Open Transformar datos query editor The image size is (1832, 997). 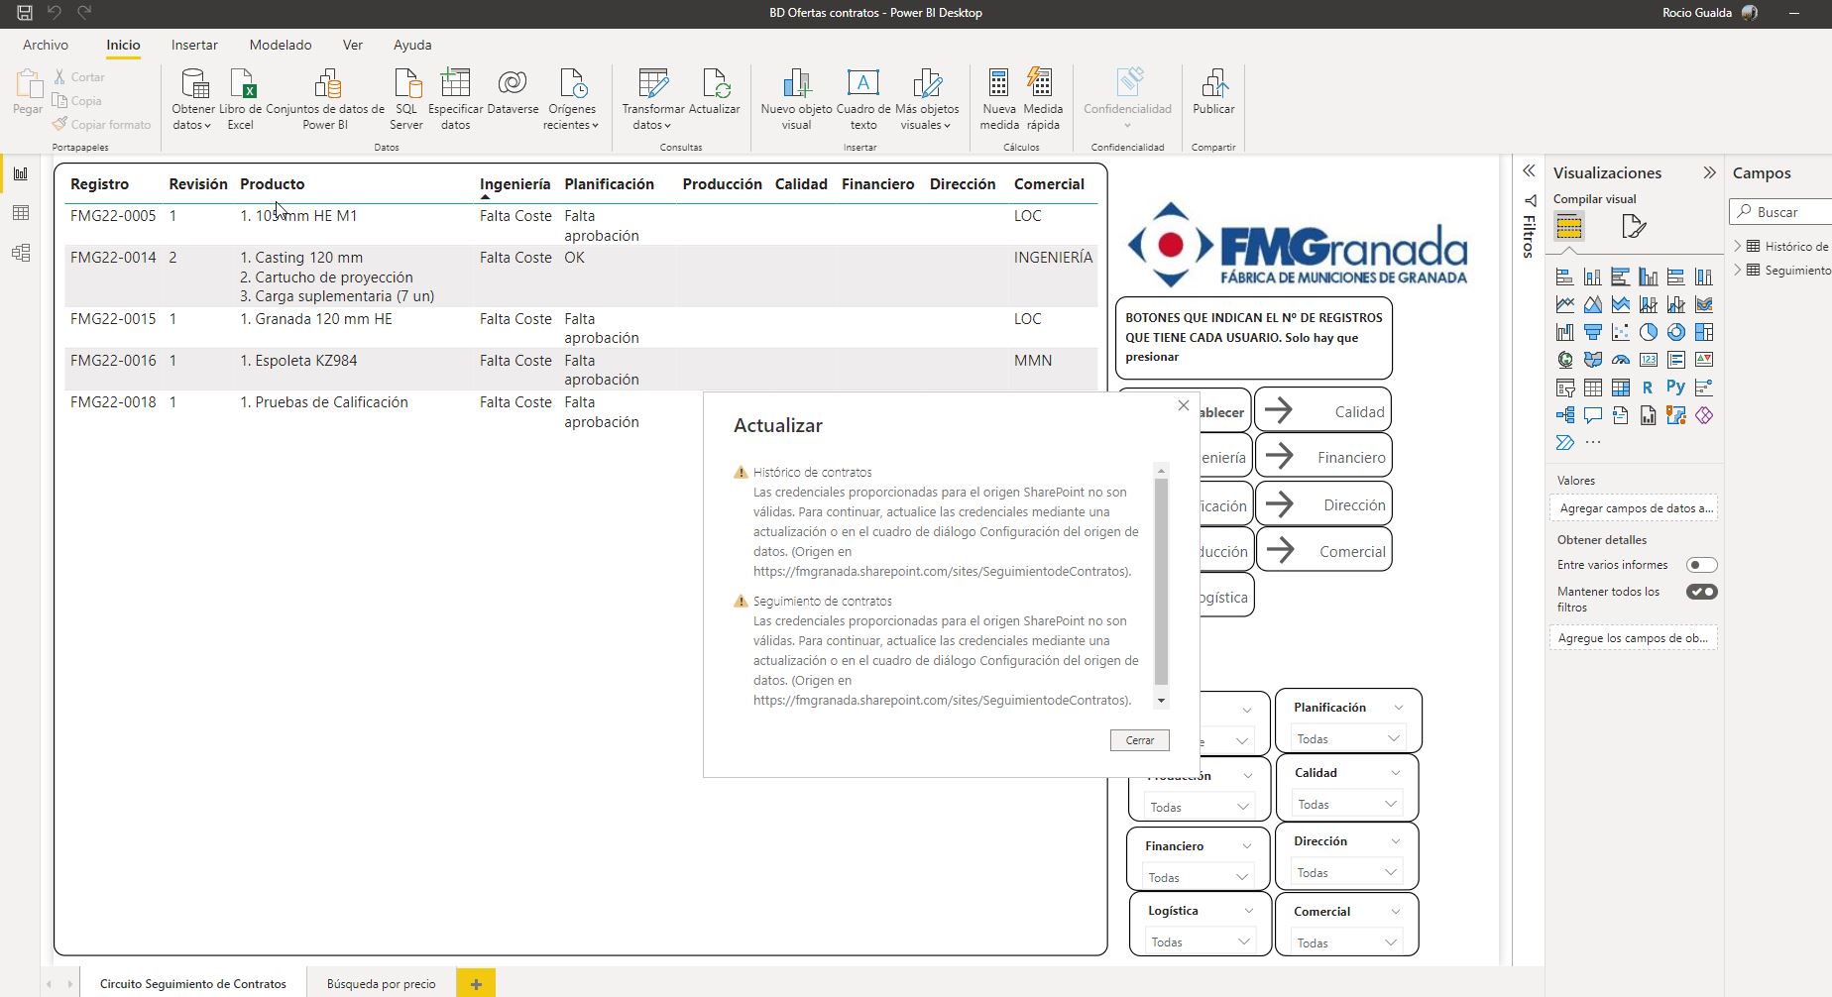click(653, 99)
